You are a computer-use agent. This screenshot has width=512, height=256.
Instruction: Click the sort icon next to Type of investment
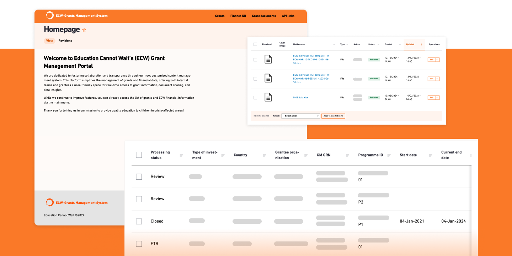pyautogui.click(x=223, y=155)
